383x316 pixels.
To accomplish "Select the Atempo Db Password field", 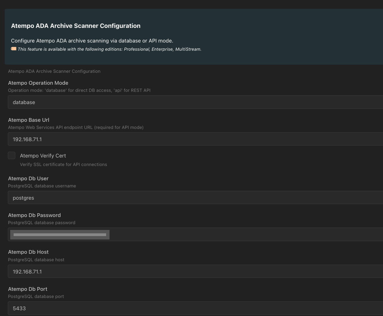I will point(195,234).
